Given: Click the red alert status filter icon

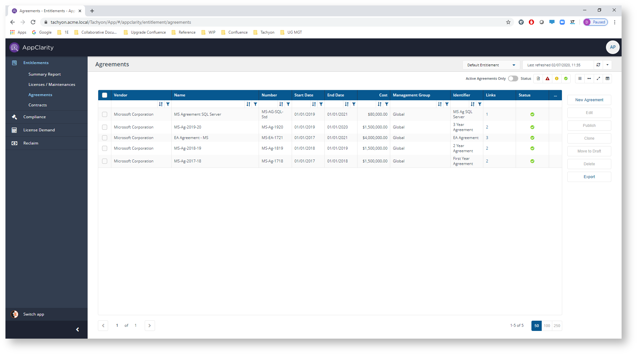Looking at the screenshot, I should pos(548,78).
